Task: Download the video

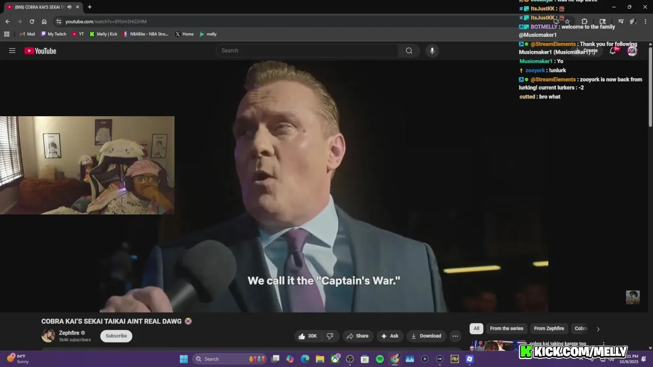Action: pyautogui.click(x=426, y=336)
